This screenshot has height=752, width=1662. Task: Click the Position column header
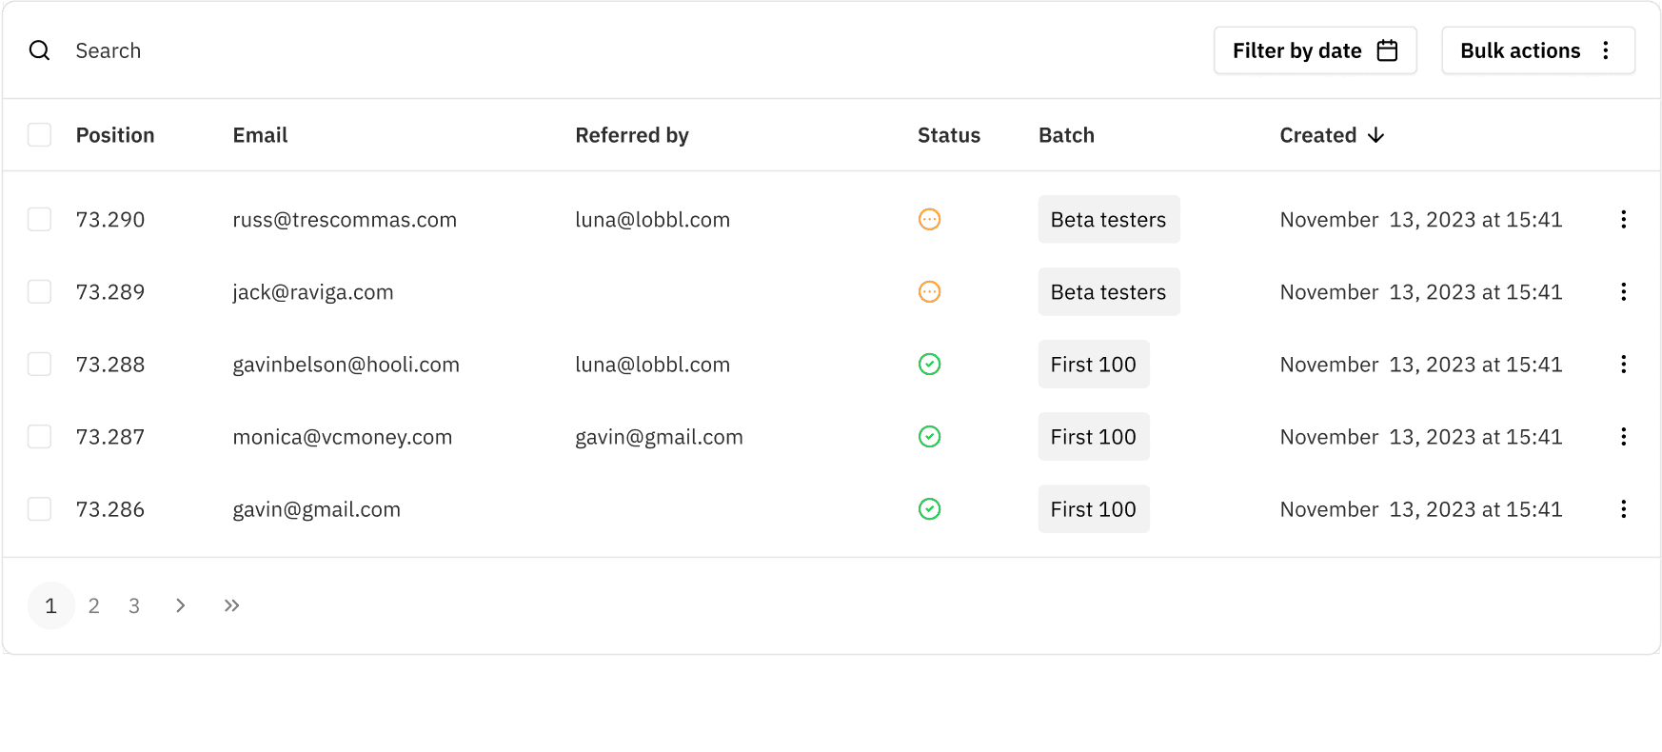point(115,135)
